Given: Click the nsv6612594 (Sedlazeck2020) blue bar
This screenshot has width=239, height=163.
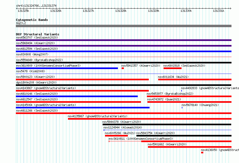Looking at the screenshot, I should coord(124,51).
